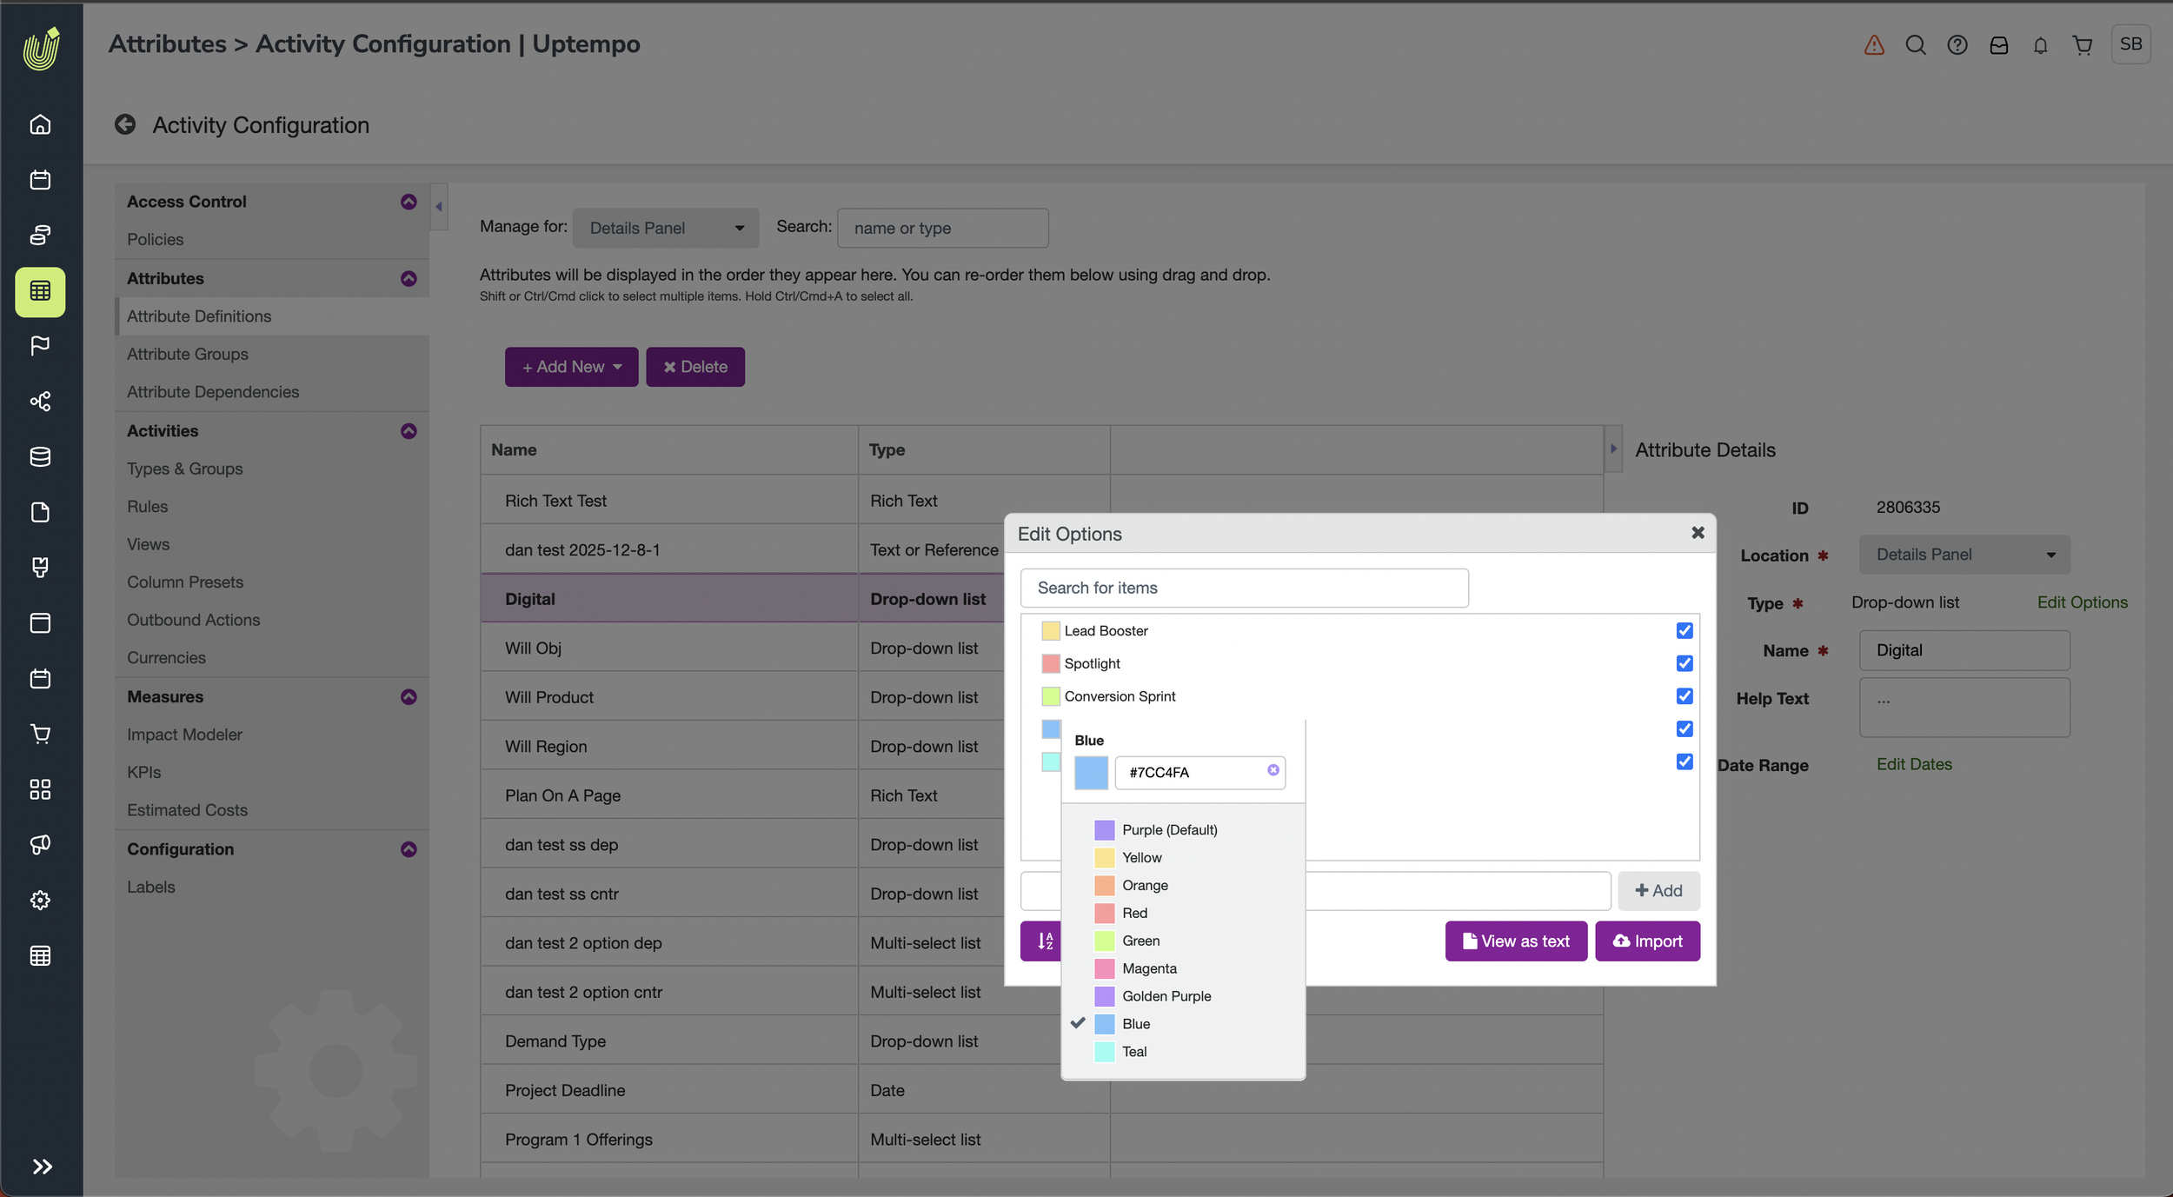The height and width of the screenshot is (1197, 2173).
Task: Click the back arrow beside Activity Configuration
Action: [125, 125]
